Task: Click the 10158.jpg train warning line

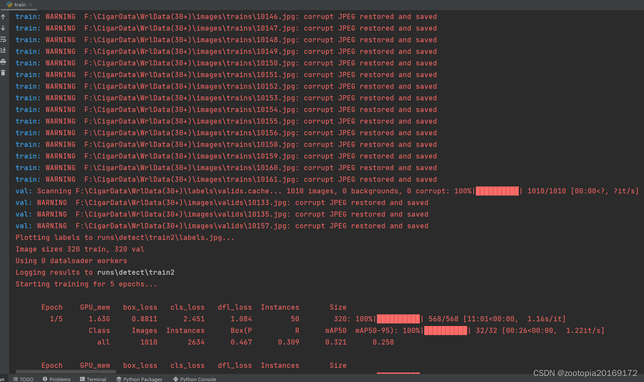Action: click(226, 145)
